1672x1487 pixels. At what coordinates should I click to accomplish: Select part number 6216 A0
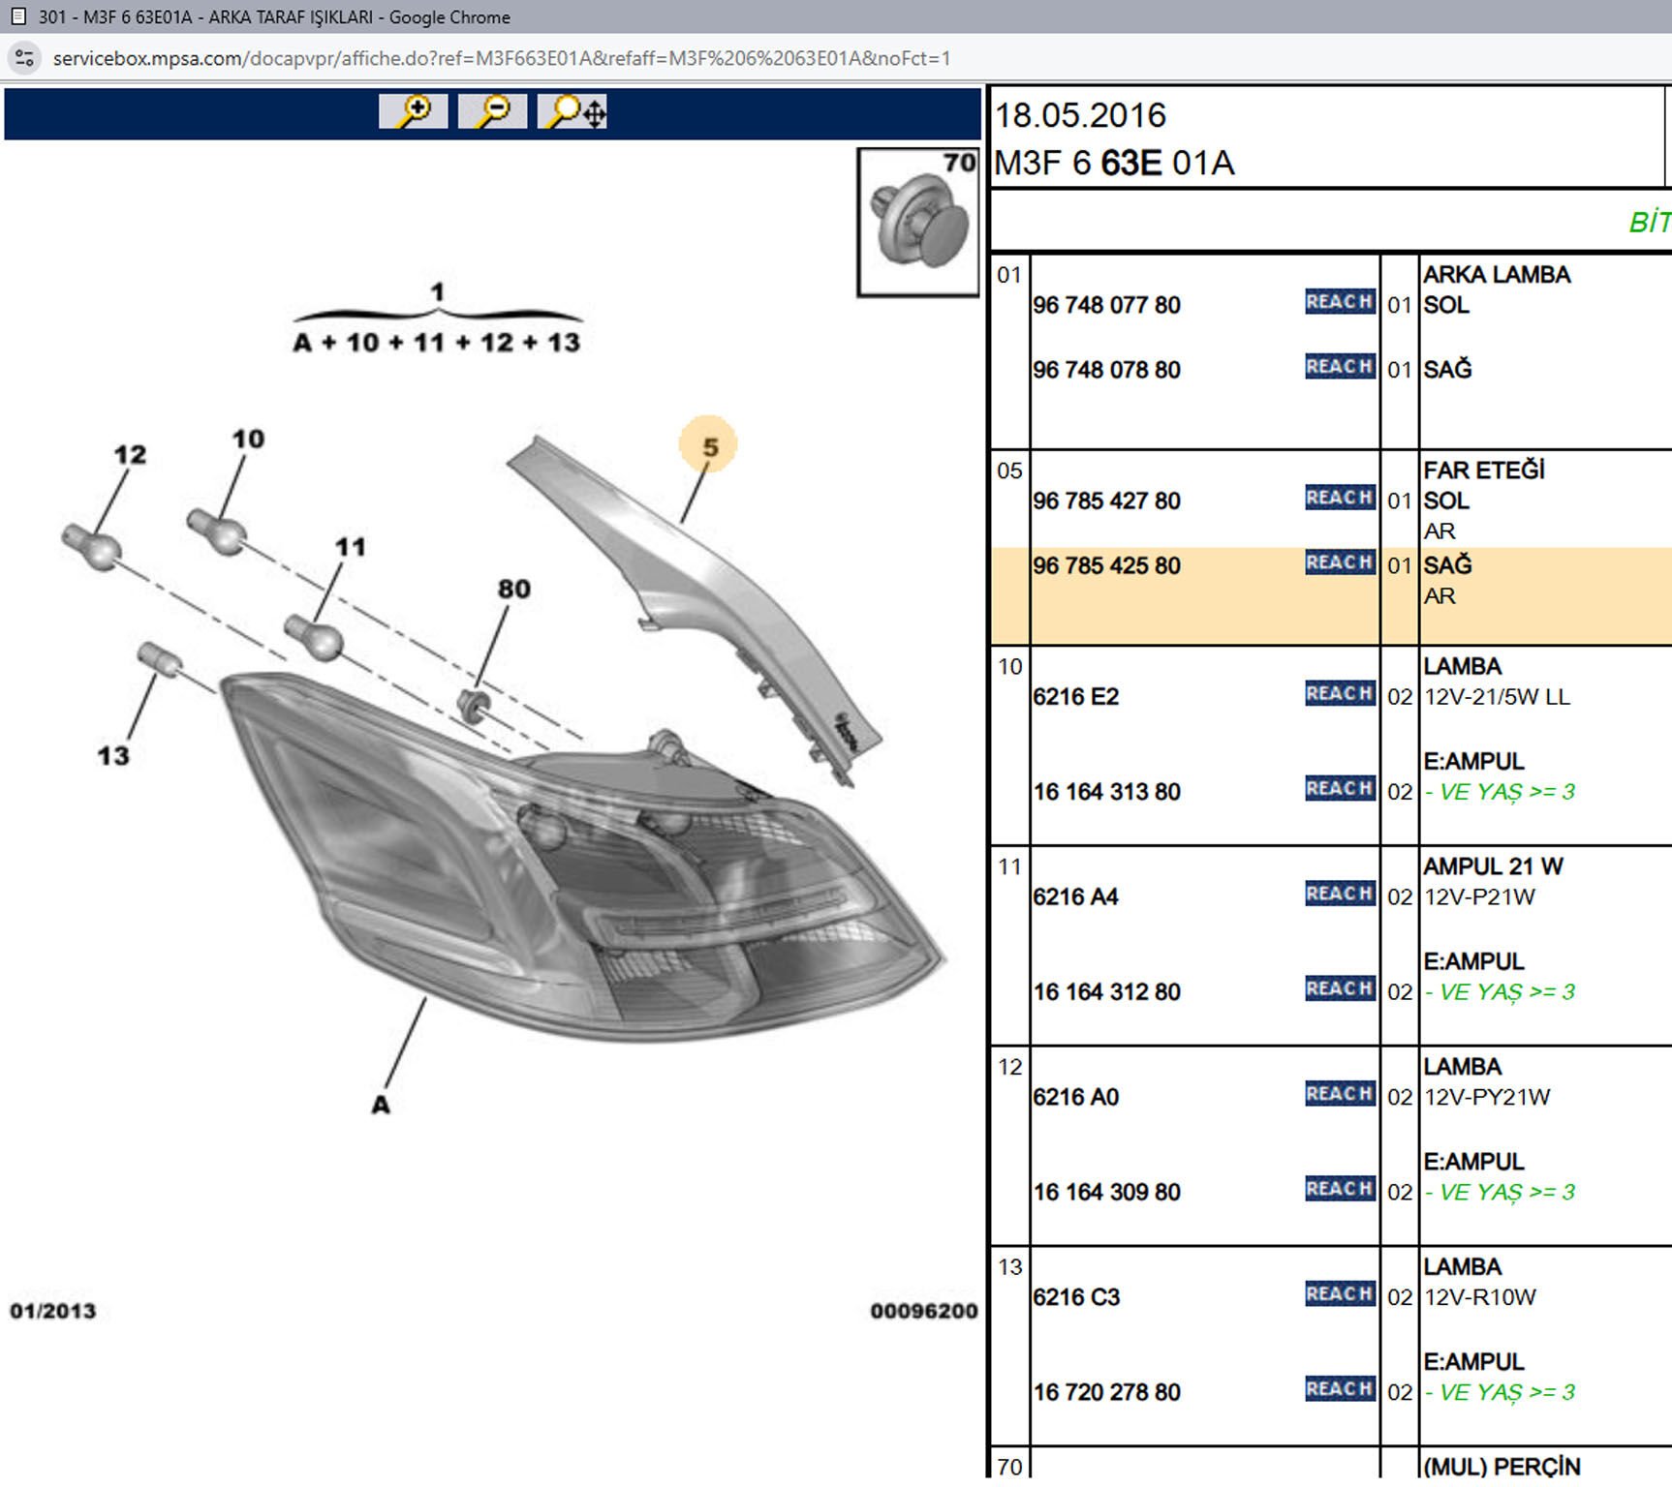[x=1075, y=1097]
